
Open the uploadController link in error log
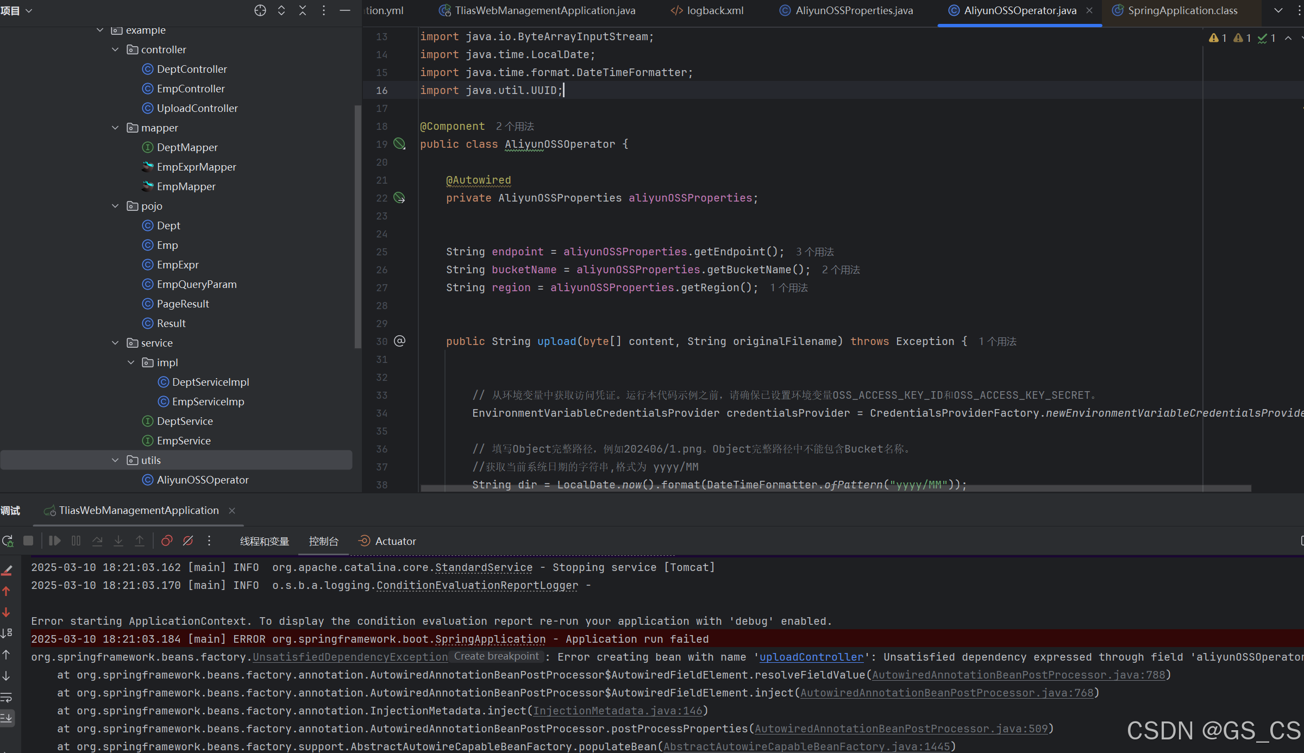tap(811, 657)
